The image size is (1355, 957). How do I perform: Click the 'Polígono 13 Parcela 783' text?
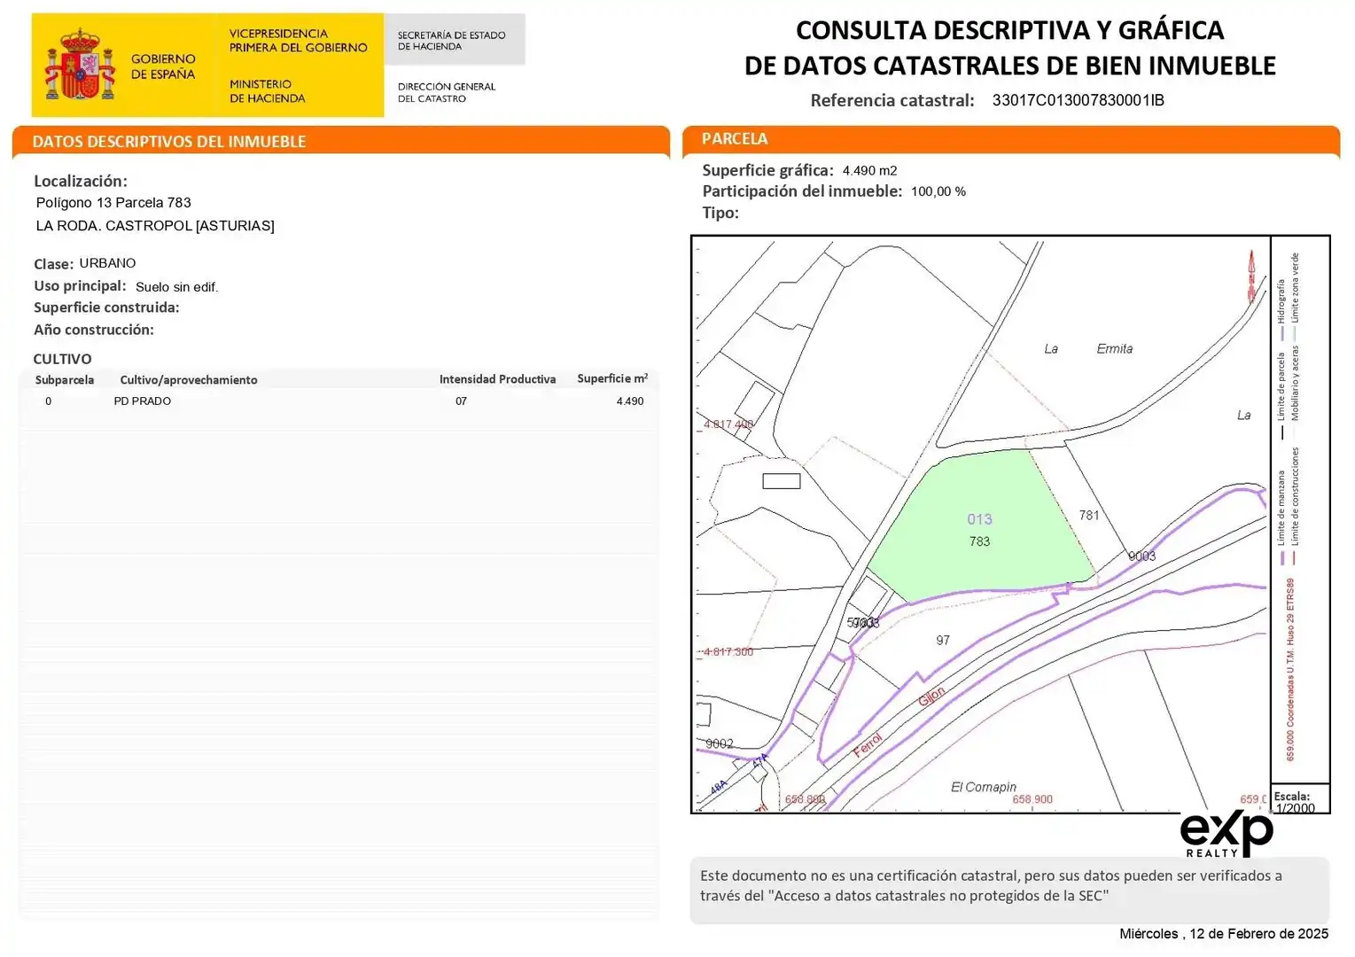click(x=113, y=203)
